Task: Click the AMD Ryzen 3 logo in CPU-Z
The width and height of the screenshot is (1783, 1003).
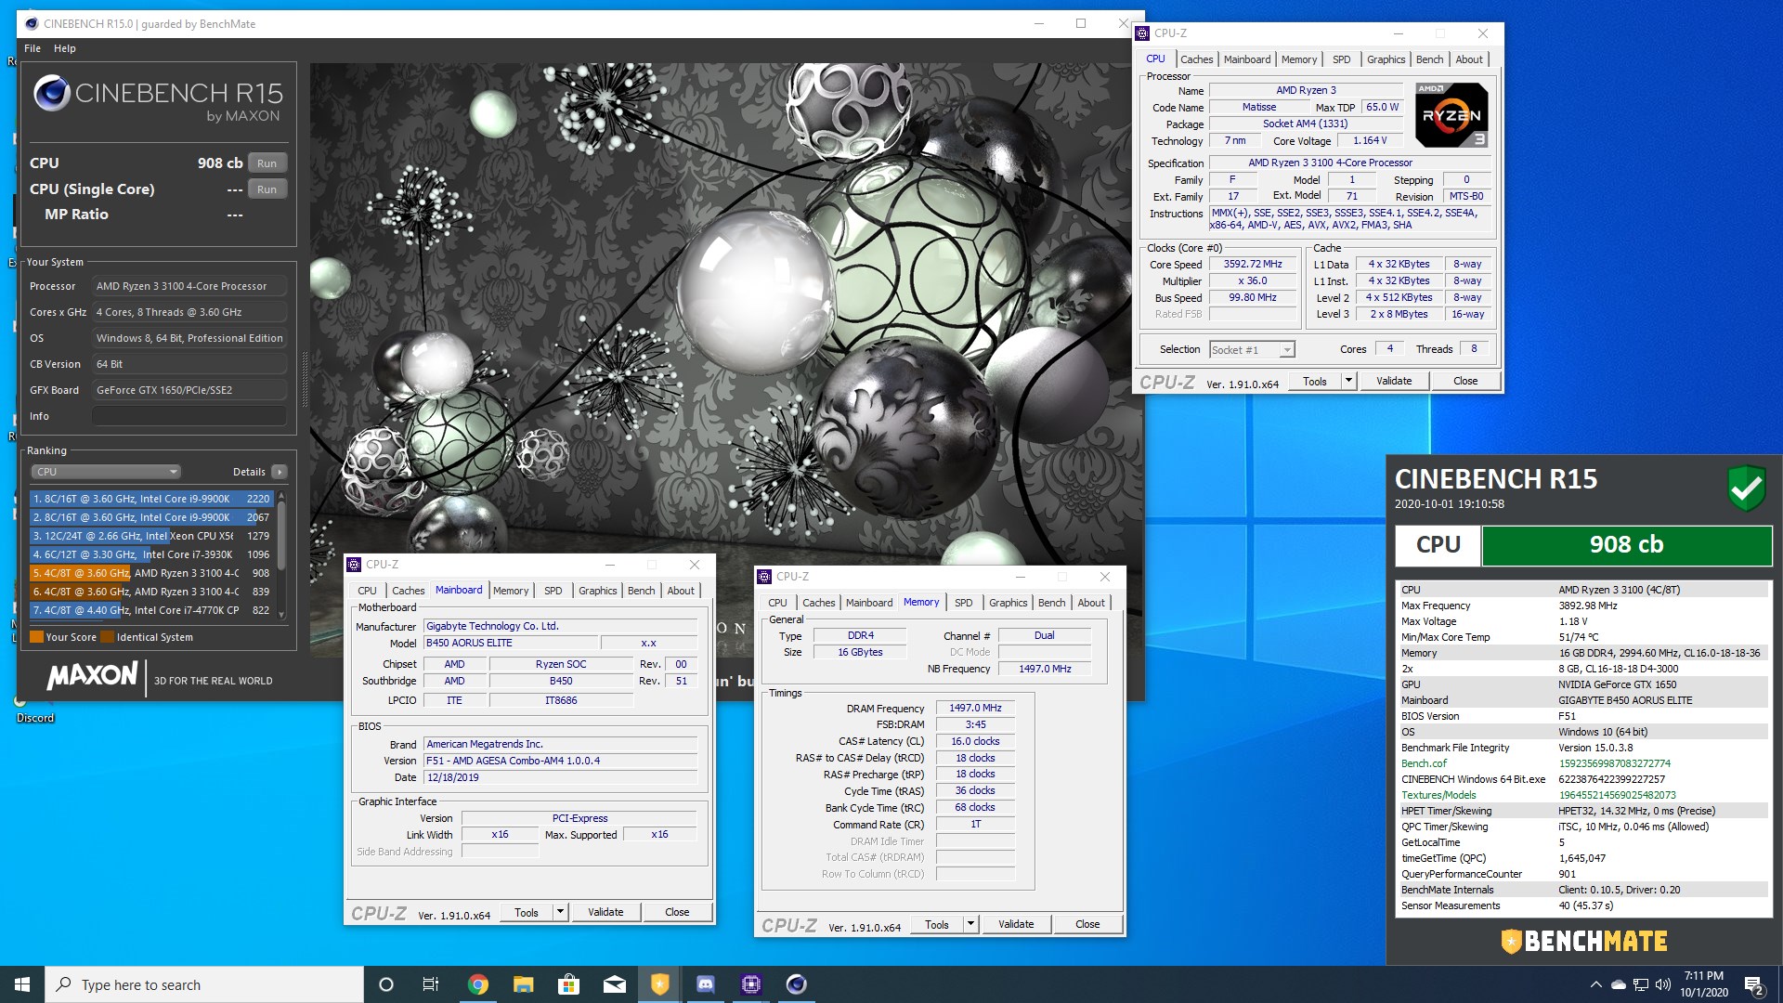Action: [x=1451, y=115]
